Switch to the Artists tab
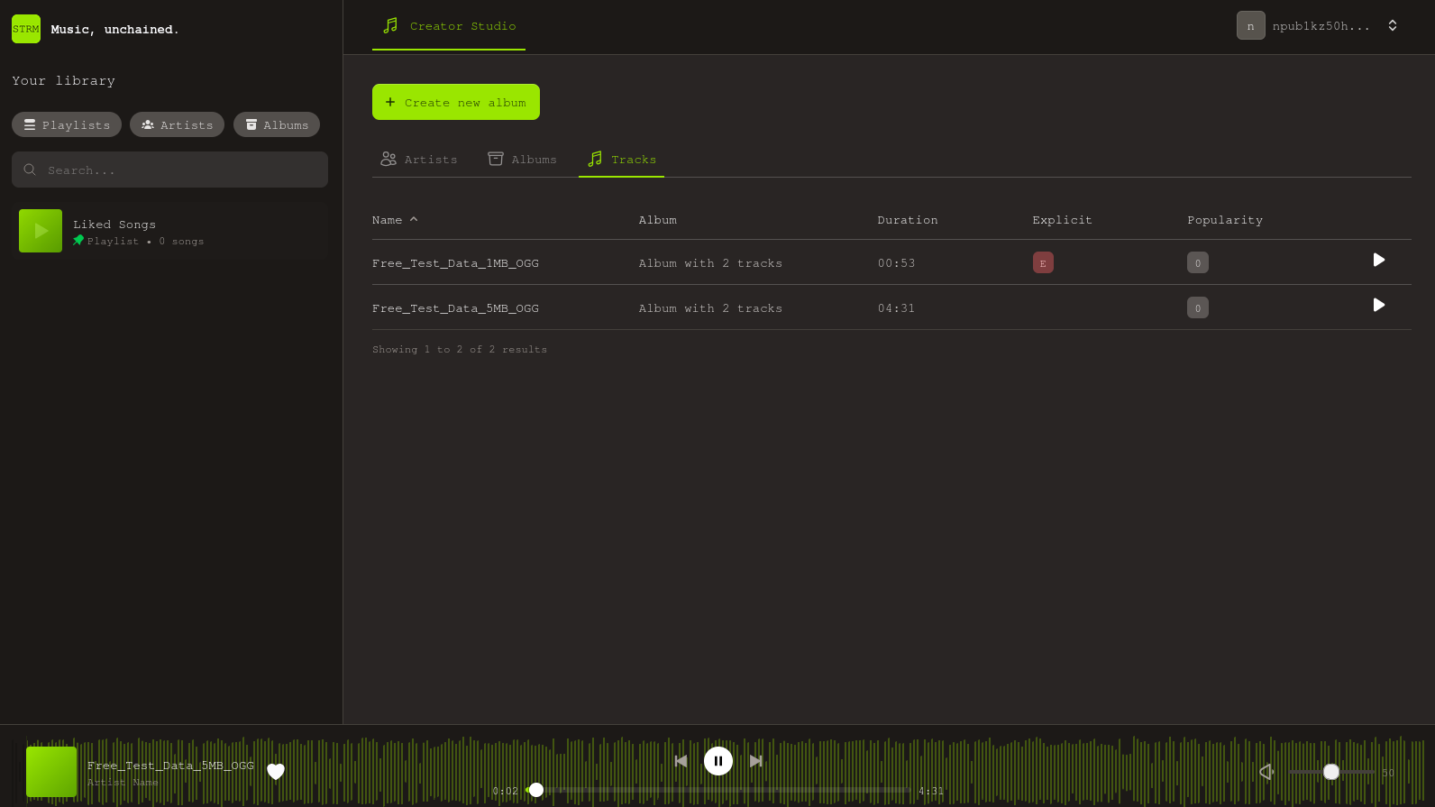The image size is (1435, 807). (419, 160)
